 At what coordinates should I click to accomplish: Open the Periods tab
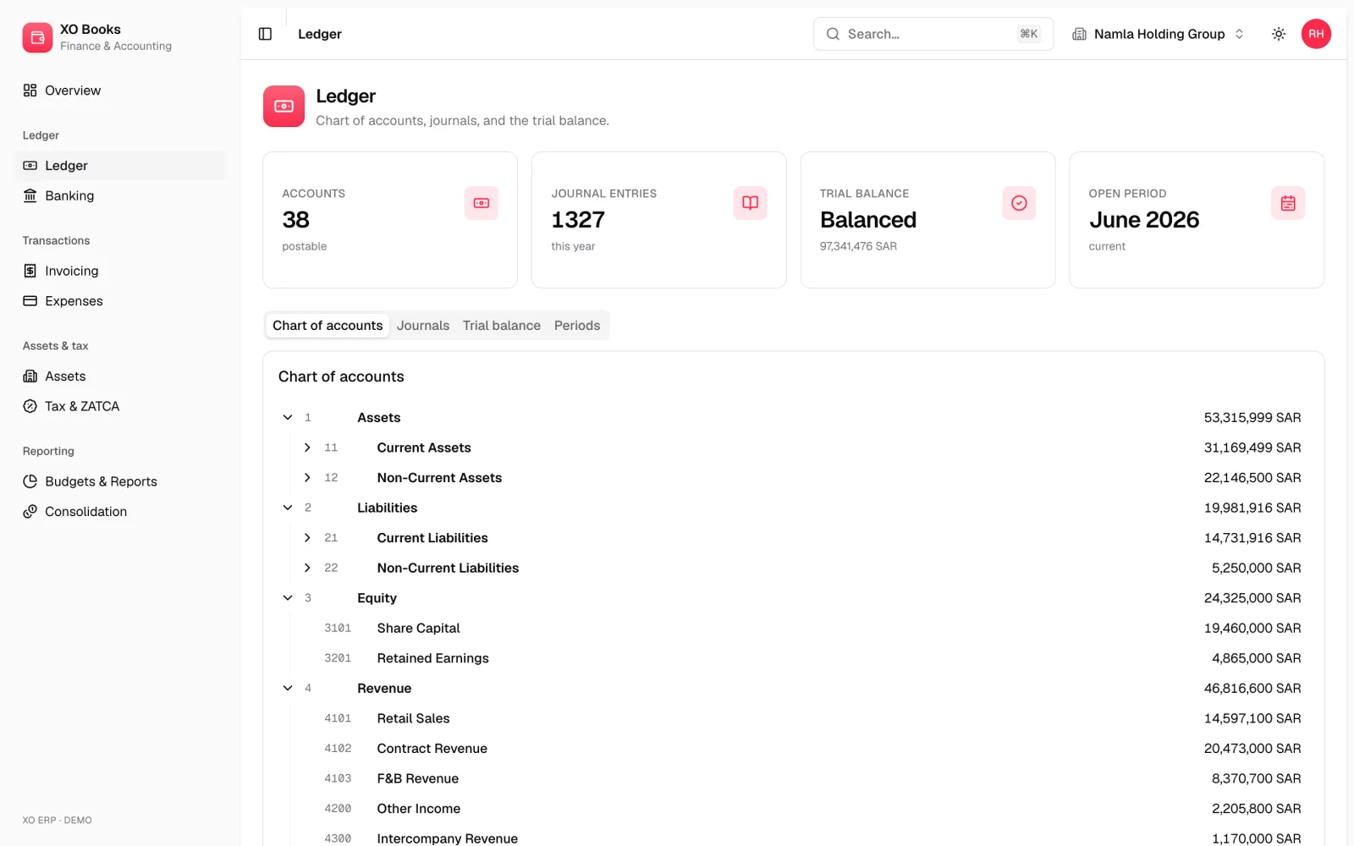(x=577, y=326)
